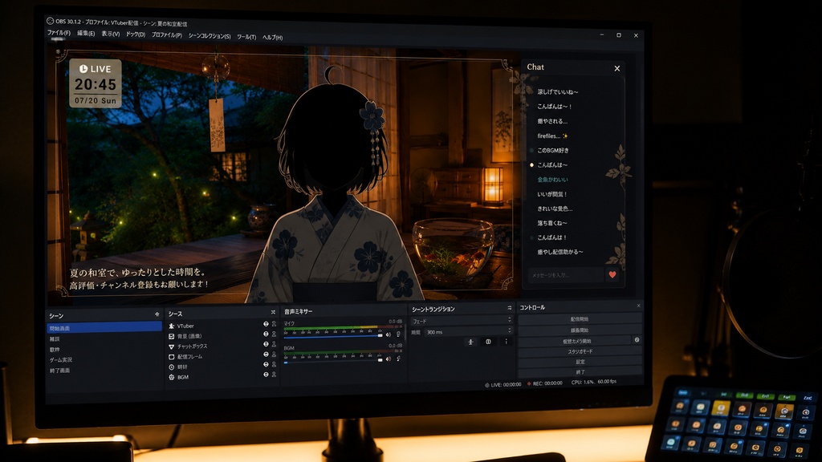
Task: Select the 終了画面 scene
Action: pyautogui.click(x=104, y=371)
